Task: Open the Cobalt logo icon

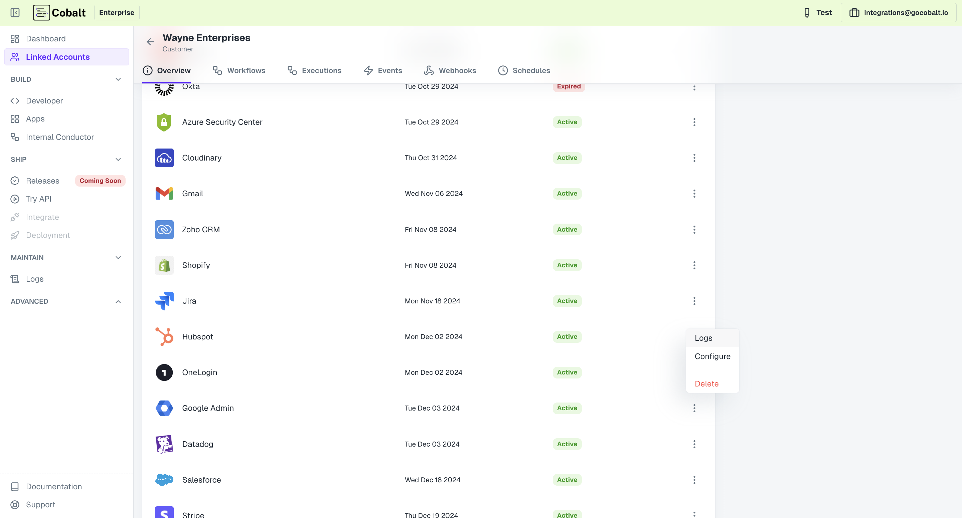Action: click(41, 12)
